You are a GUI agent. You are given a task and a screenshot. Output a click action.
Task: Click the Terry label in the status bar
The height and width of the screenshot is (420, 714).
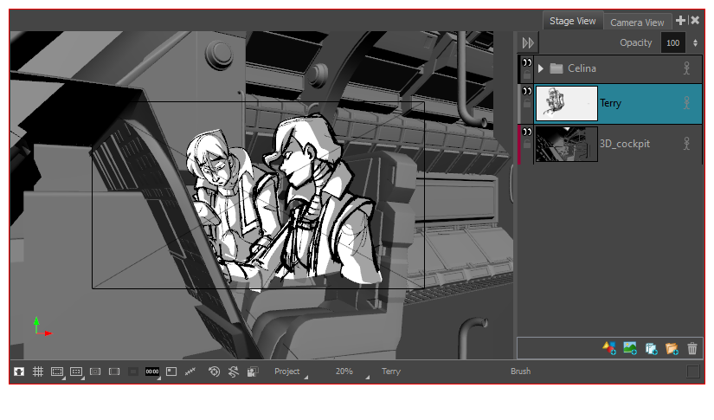[391, 372]
